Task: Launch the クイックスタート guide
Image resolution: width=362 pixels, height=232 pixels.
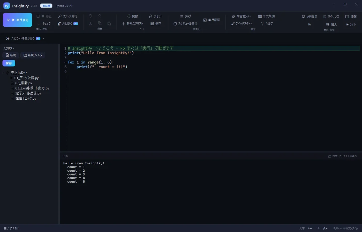Action: [x=242, y=23]
